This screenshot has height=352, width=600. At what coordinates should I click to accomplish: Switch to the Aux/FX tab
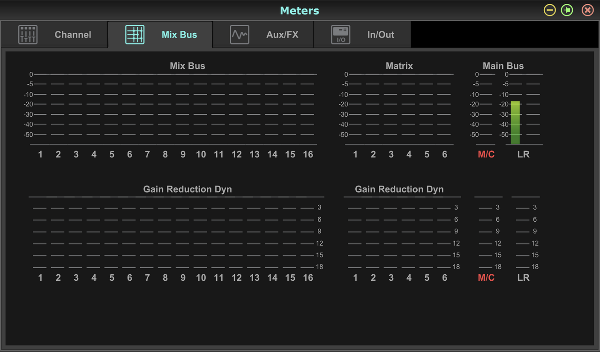click(x=263, y=34)
